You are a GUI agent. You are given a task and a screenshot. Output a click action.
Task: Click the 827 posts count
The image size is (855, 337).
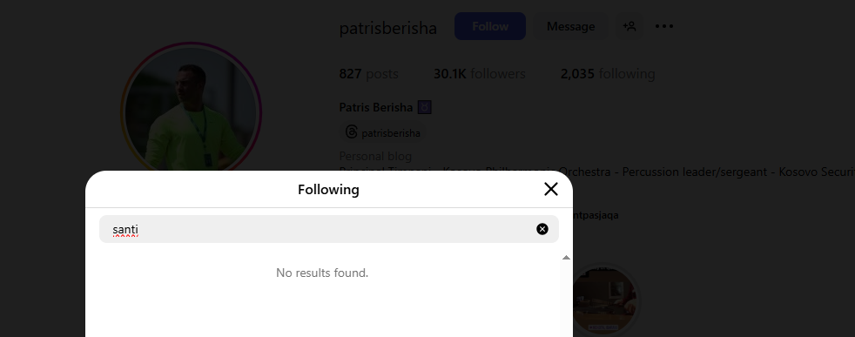point(368,74)
